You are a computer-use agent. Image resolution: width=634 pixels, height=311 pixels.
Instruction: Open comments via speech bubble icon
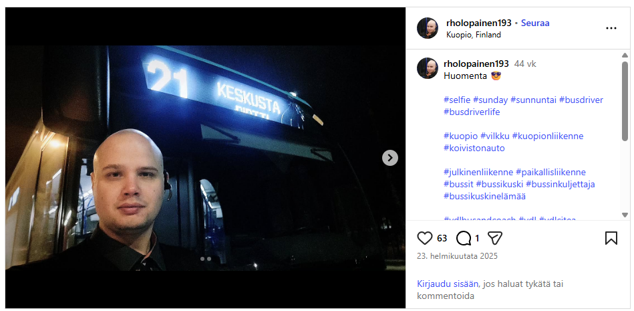(x=464, y=238)
